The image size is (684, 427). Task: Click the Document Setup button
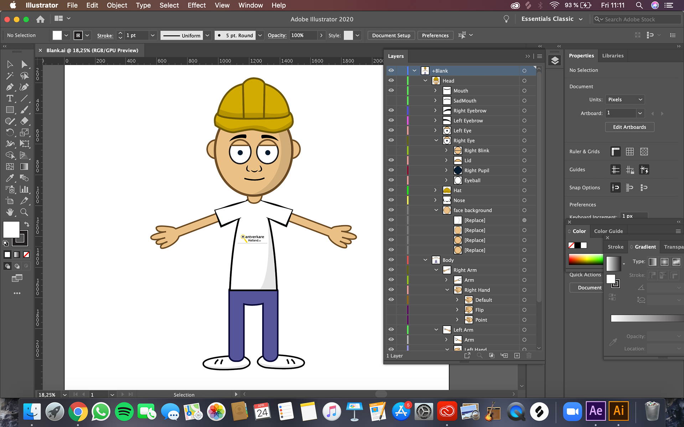tap(391, 35)
